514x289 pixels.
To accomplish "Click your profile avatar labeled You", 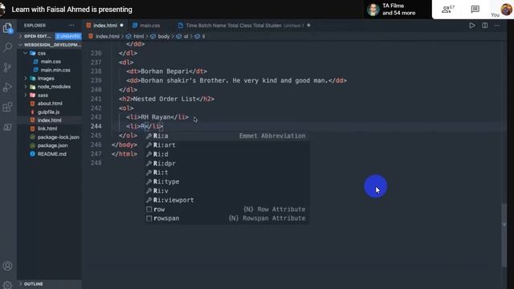I will [x=506, y=9].
